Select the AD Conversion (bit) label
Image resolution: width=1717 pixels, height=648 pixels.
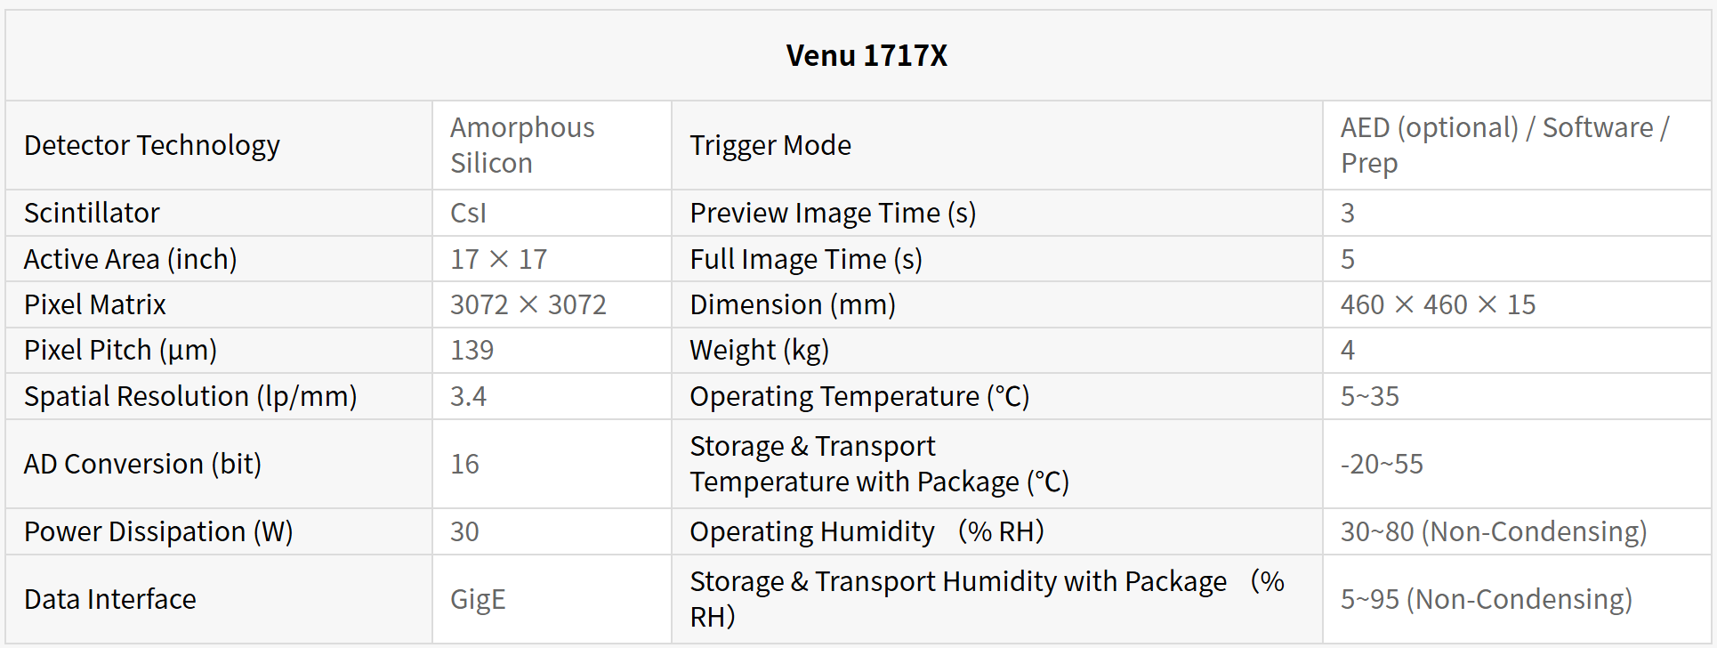[x=142, y=464]
